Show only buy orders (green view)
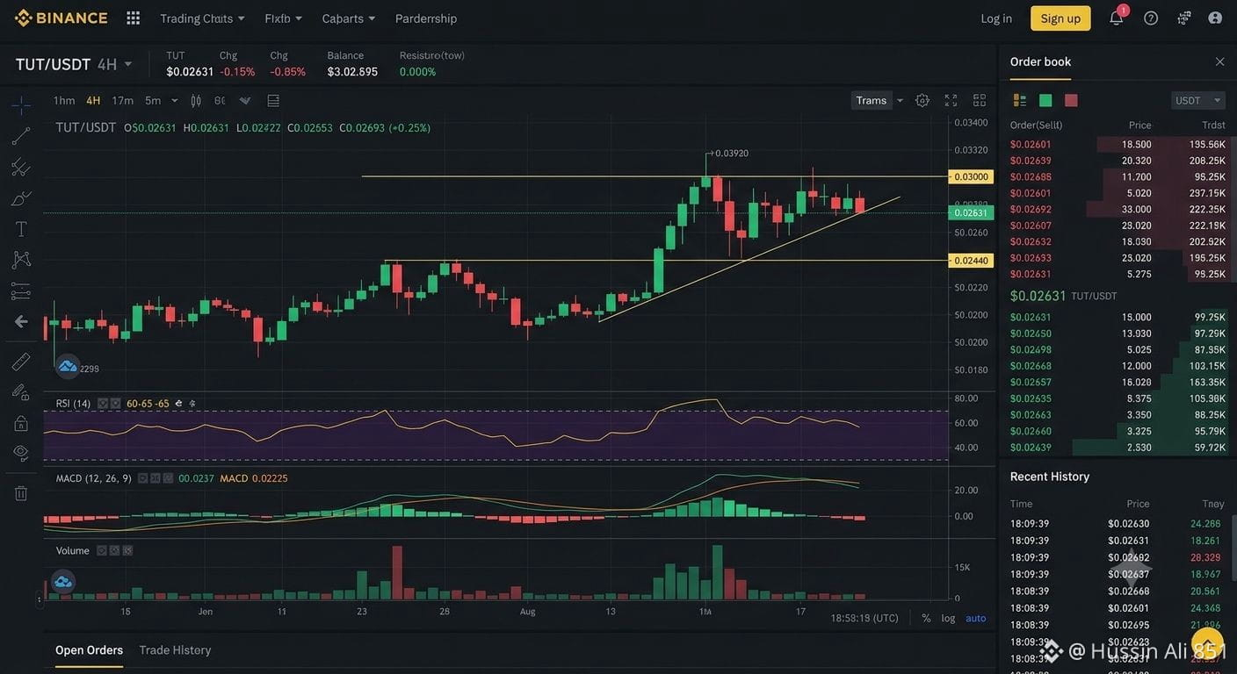This screenshot has width=1237, height=674. tap(1045, 100)
